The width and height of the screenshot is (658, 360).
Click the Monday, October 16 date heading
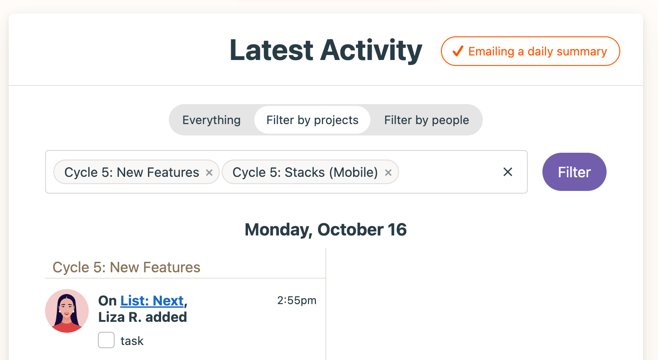coord(326,230)
